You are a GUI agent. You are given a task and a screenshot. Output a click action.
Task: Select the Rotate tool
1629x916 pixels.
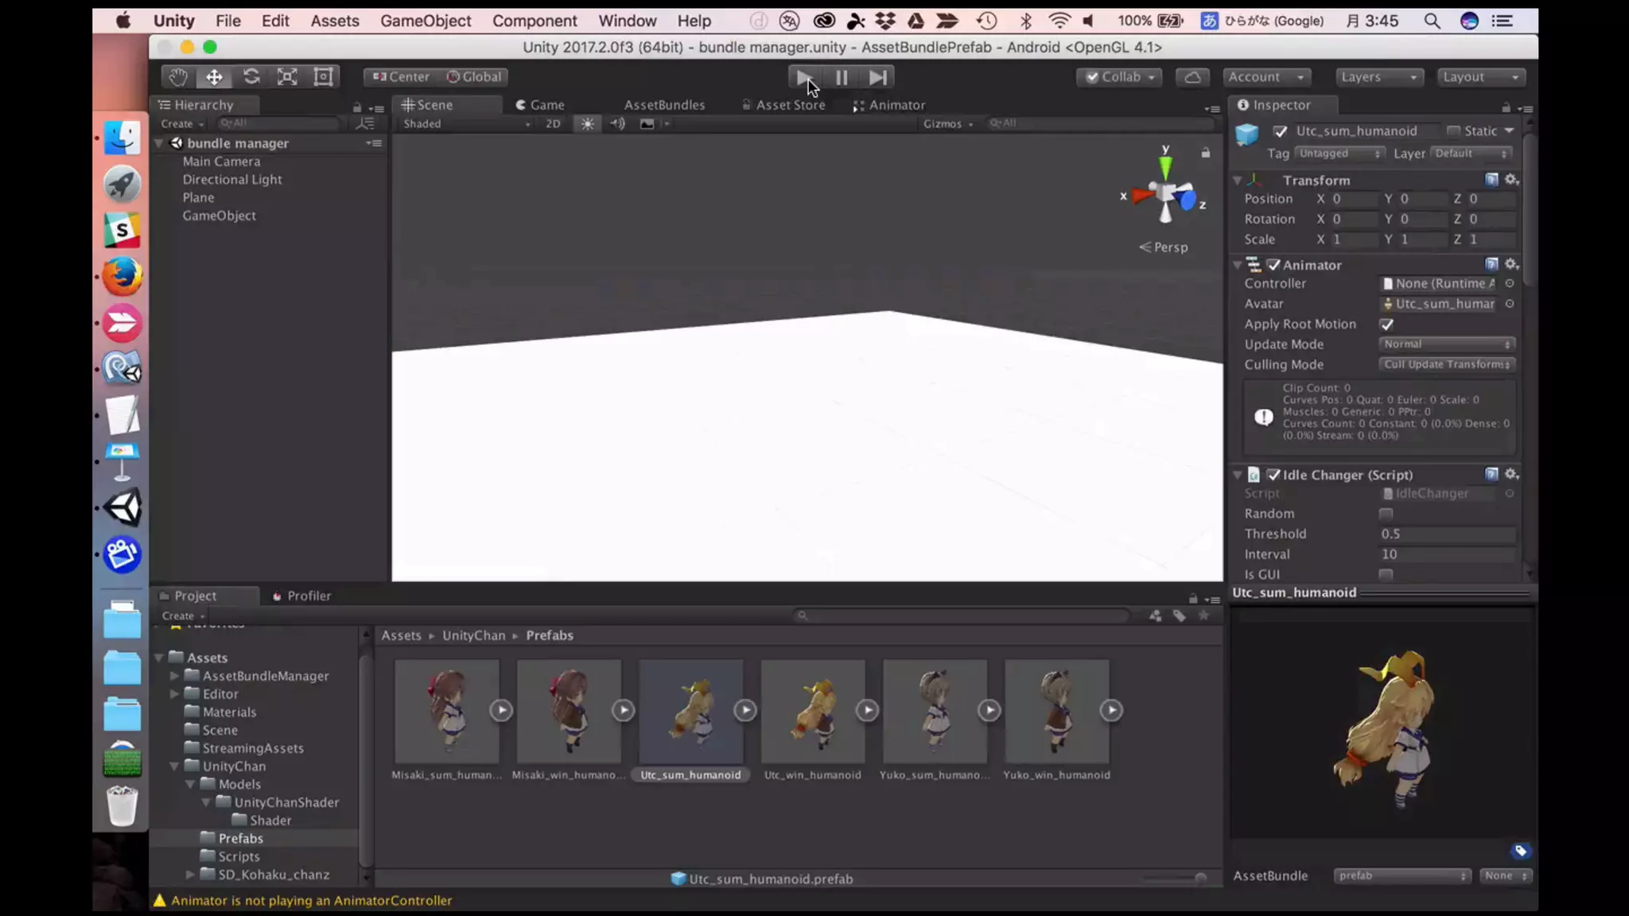[x=251, y=77]
